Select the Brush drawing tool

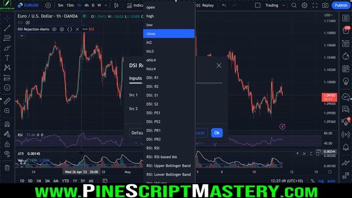coord(7,48)
